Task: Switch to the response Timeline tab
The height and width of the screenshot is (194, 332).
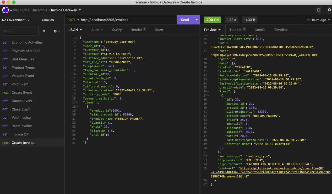Action: pos(281,30)
